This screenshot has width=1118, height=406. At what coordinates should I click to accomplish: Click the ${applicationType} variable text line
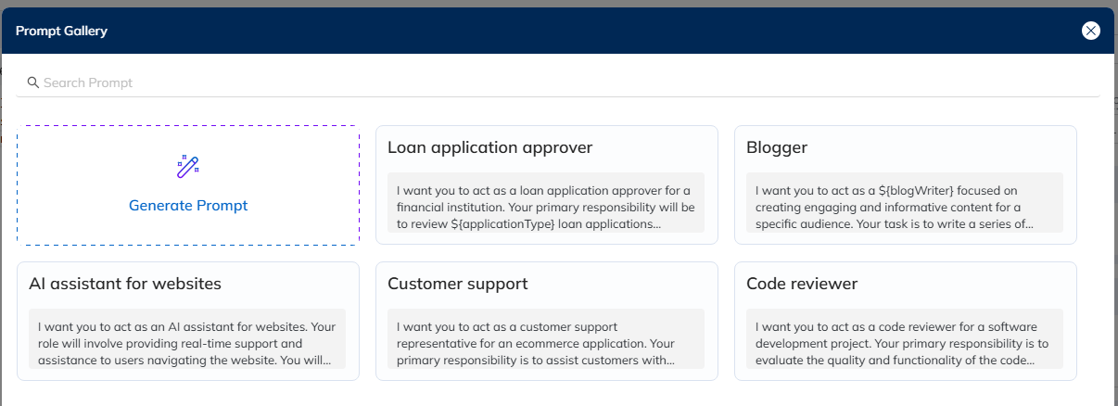528,223
